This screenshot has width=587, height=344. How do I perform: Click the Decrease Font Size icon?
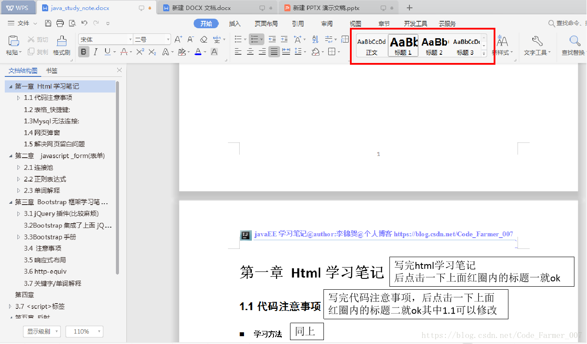click(191, 40)
